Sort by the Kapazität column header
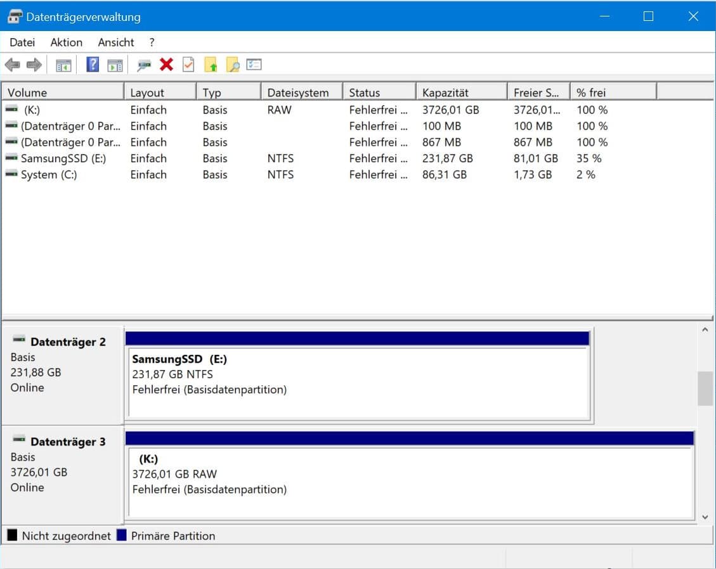Viewport: 716px width, 569px height. (462, 93)
